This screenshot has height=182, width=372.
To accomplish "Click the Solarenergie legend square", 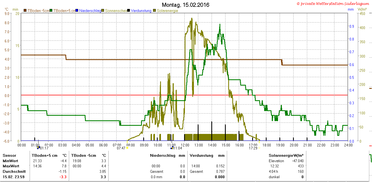I will [155, 11].
